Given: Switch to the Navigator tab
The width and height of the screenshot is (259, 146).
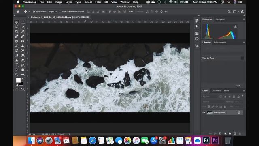Looking at the screenshot, I should [x=220, y=19].
